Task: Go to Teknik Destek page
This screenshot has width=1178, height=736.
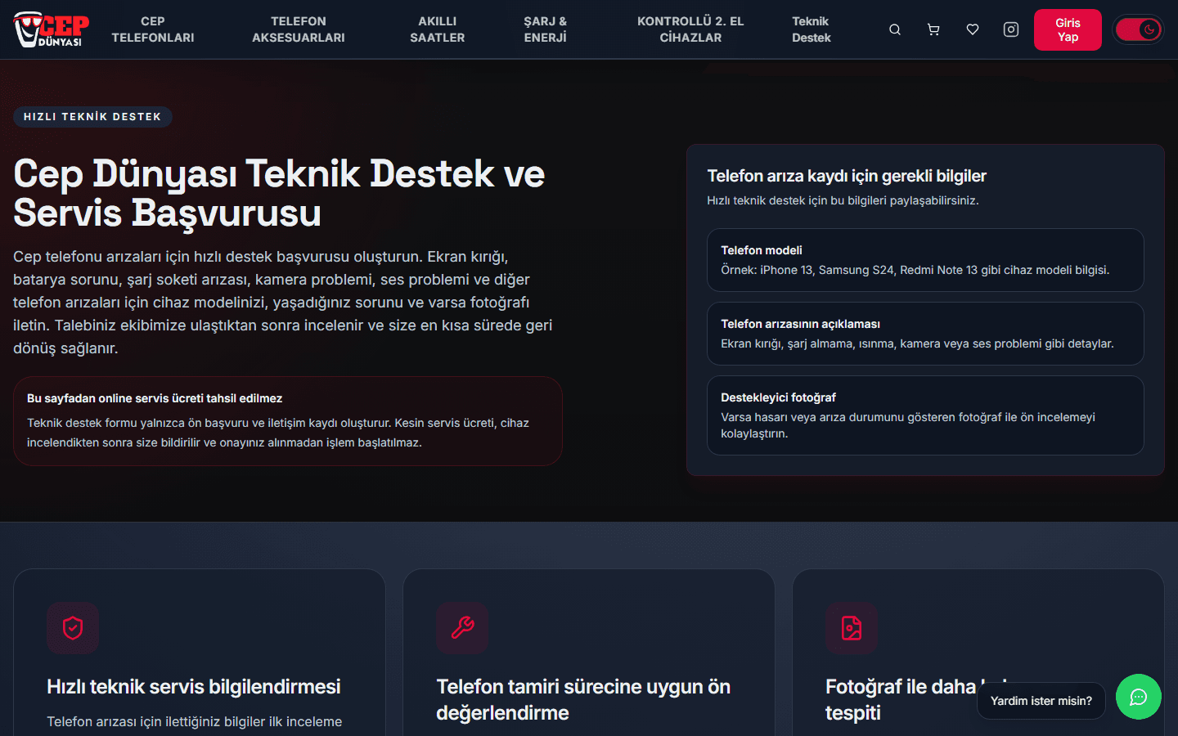Action: pos(811,29)
